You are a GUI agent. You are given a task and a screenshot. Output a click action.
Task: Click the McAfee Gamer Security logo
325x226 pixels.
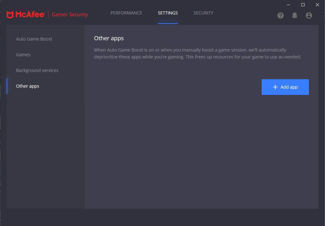point(47,14)
